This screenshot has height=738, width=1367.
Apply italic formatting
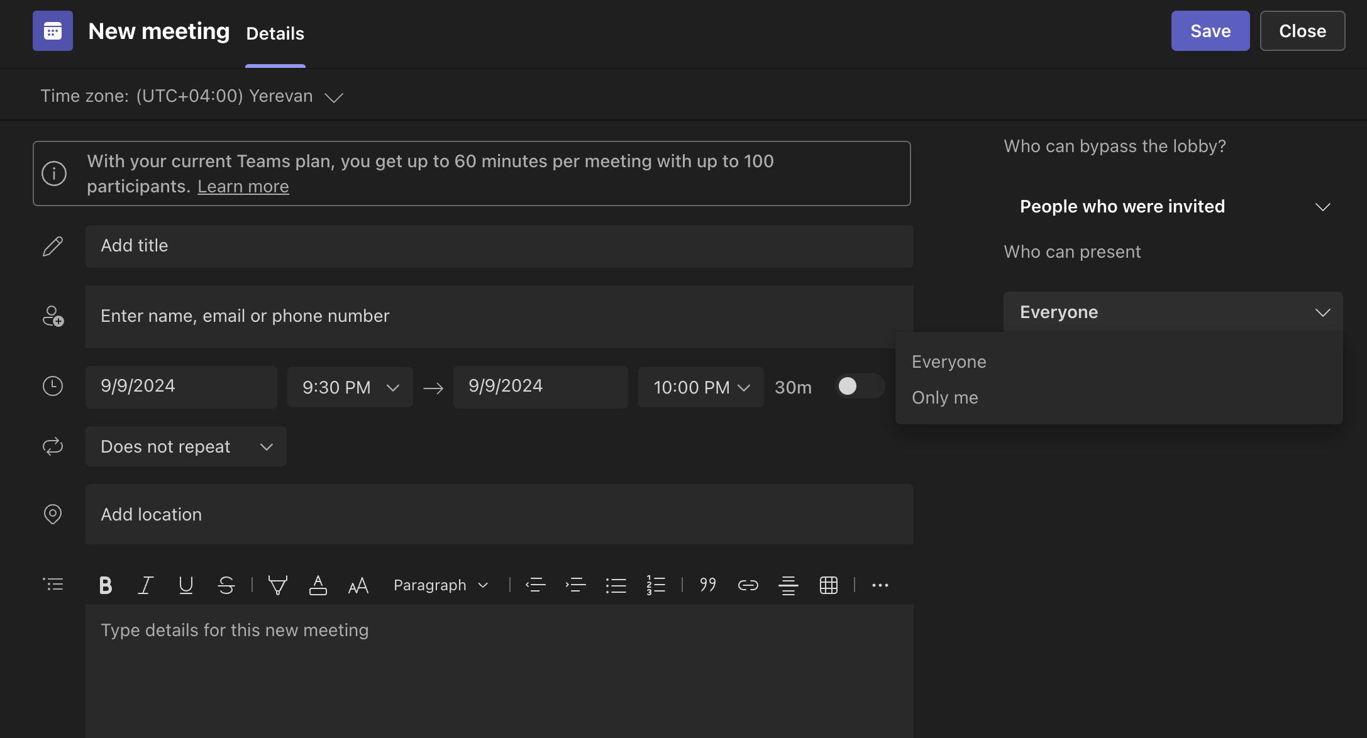[145, 585]
